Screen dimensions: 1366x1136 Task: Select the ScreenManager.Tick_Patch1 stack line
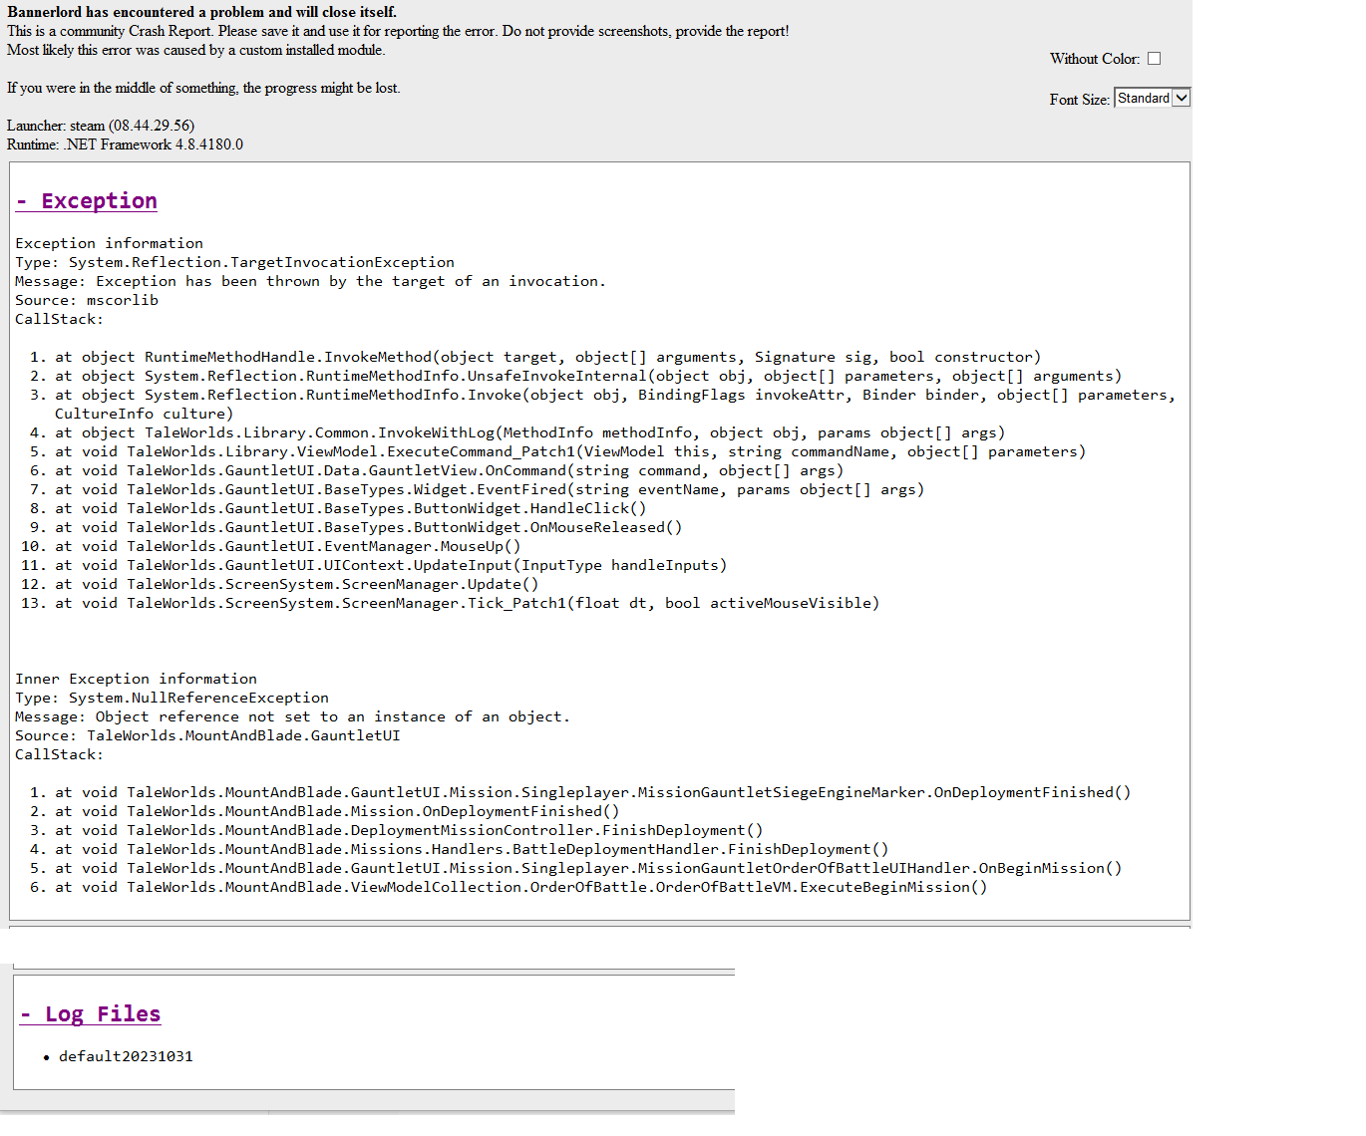point(467,603)
